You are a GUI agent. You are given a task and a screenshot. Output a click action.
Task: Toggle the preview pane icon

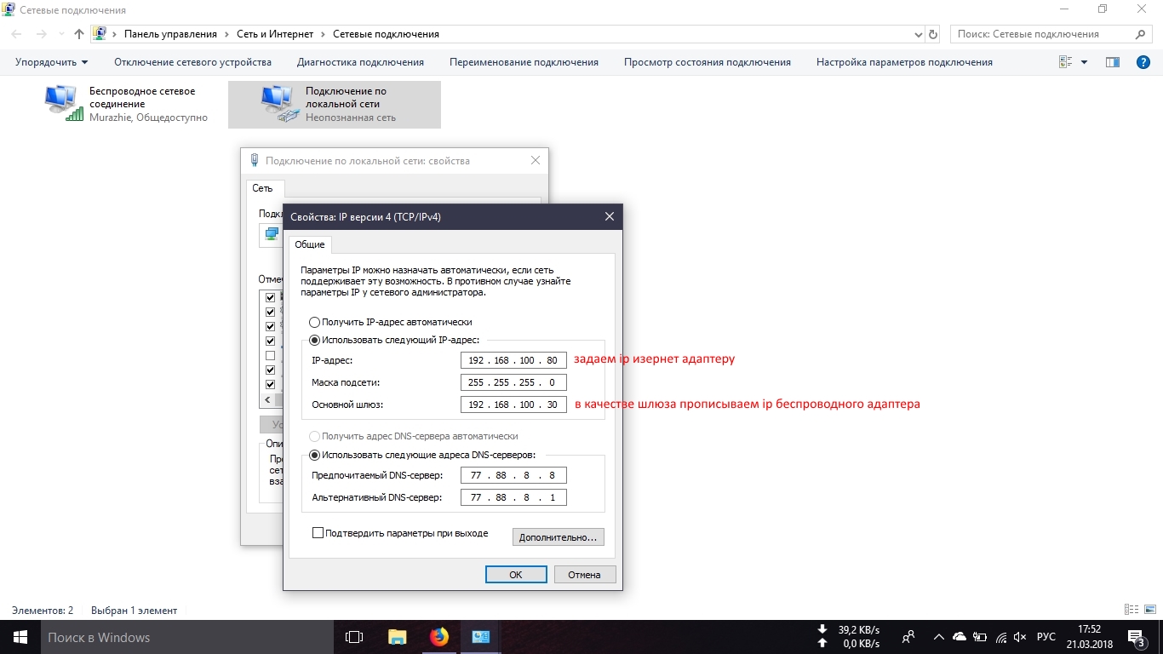1112,62
